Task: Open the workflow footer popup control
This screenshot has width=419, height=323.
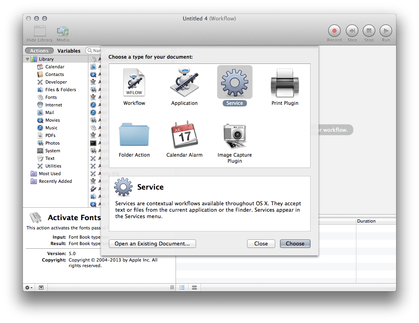Action: tap(41, 288)
